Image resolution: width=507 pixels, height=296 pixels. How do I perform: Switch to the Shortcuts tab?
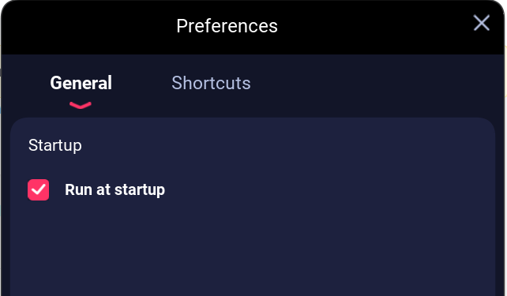(x=211, y=83)
